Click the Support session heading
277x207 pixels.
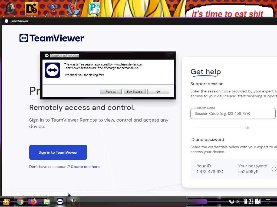(x=207, y=84)
